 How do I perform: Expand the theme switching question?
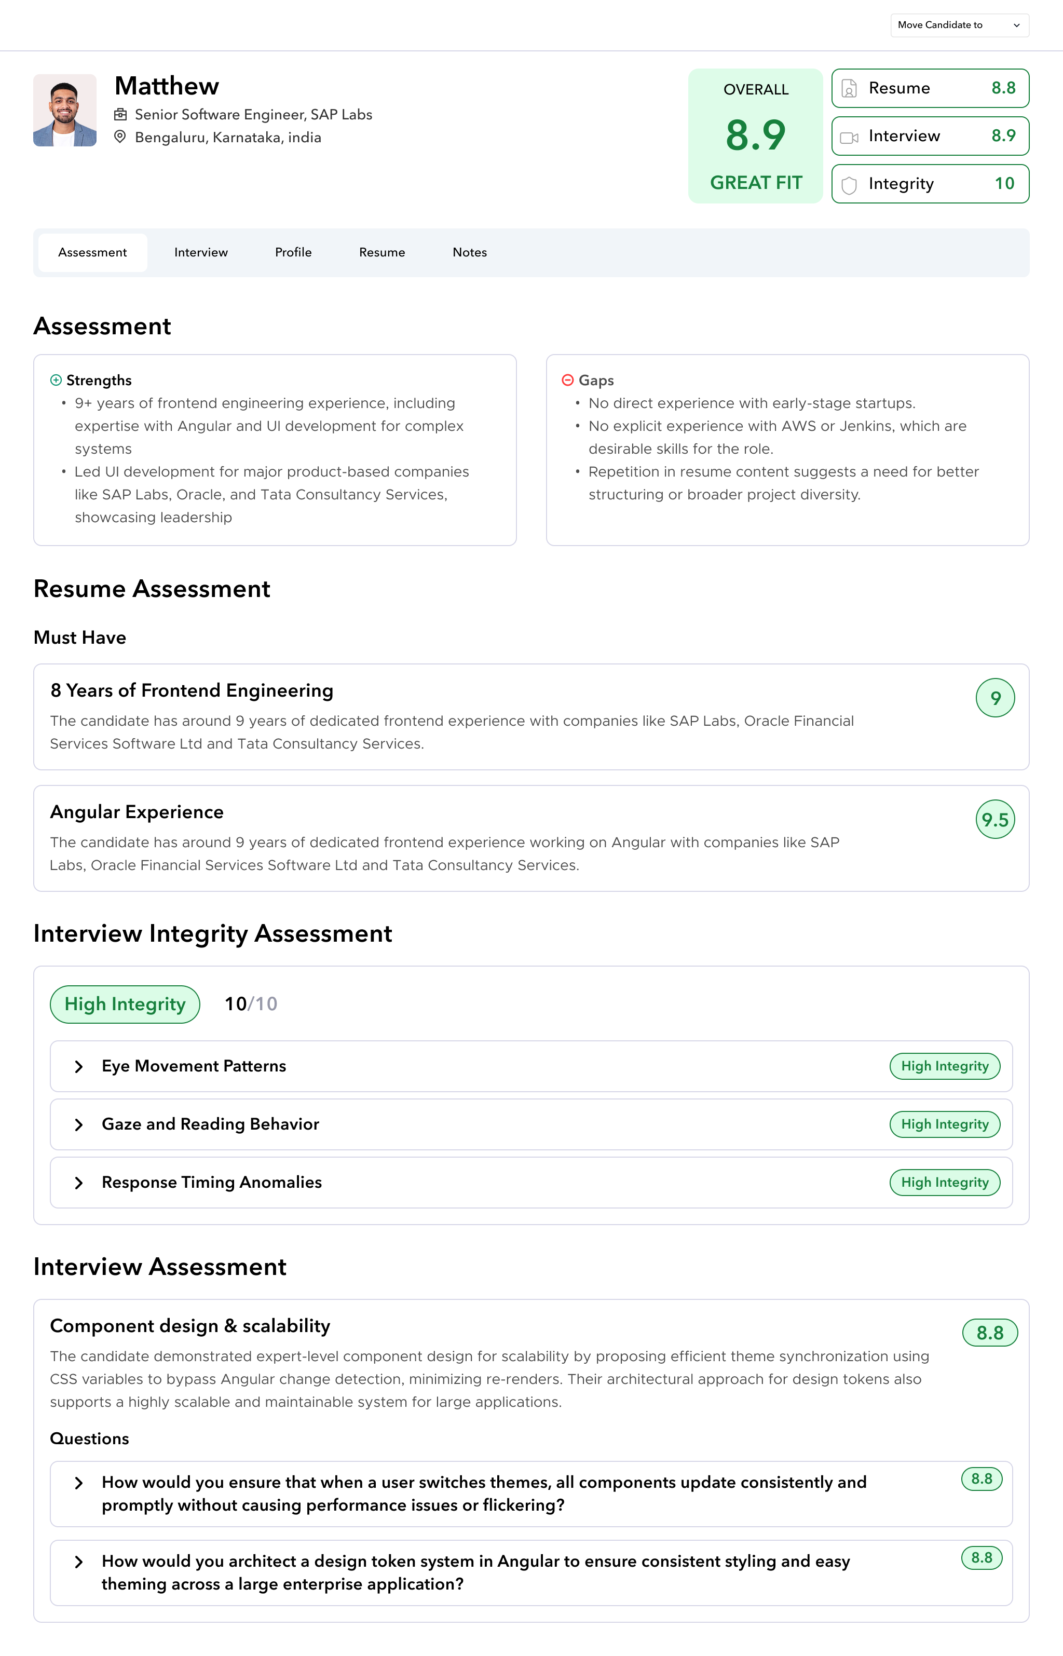pyautogui.click(x=79, y=1483)
